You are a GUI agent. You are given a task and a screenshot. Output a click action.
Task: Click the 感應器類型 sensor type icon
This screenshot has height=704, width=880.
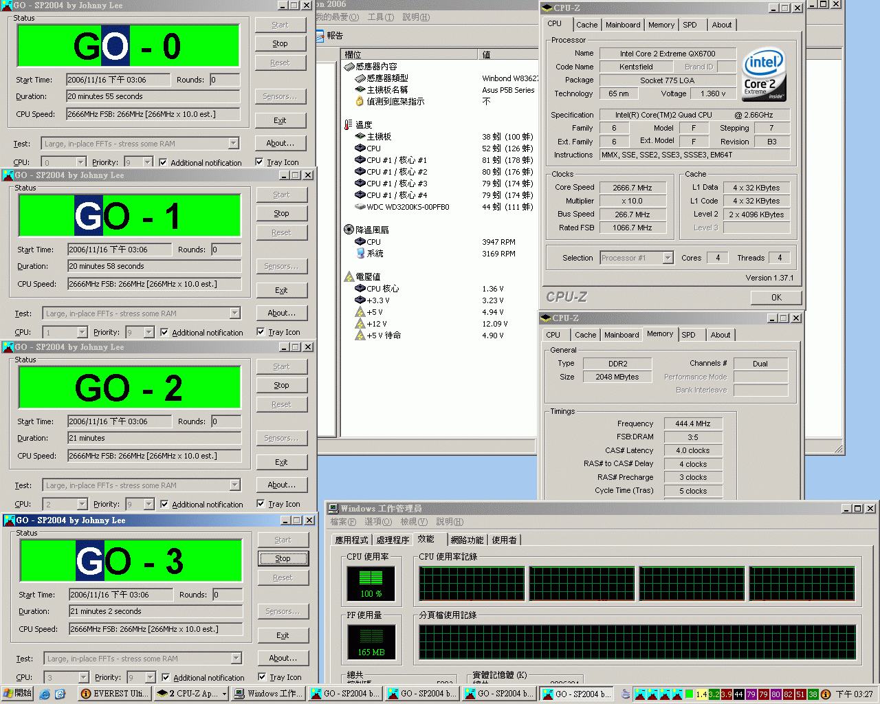point(360,78)
